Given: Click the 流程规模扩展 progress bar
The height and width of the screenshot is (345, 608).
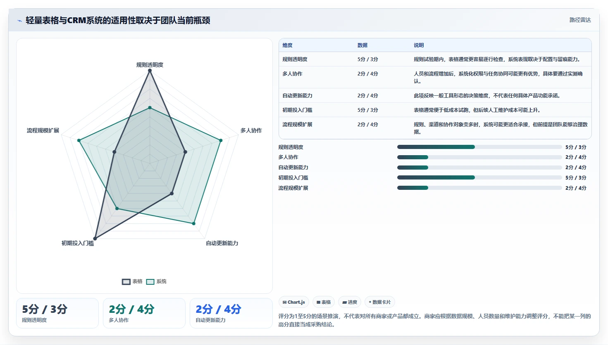Looking at the screenshot, I should 479,188.
